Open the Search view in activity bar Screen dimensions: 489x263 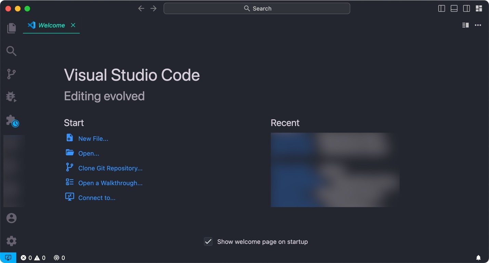[11, 51]
